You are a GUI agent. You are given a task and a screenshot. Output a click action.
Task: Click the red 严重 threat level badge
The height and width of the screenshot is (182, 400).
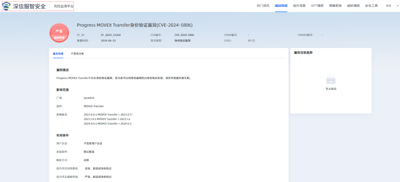coord(59,33)
